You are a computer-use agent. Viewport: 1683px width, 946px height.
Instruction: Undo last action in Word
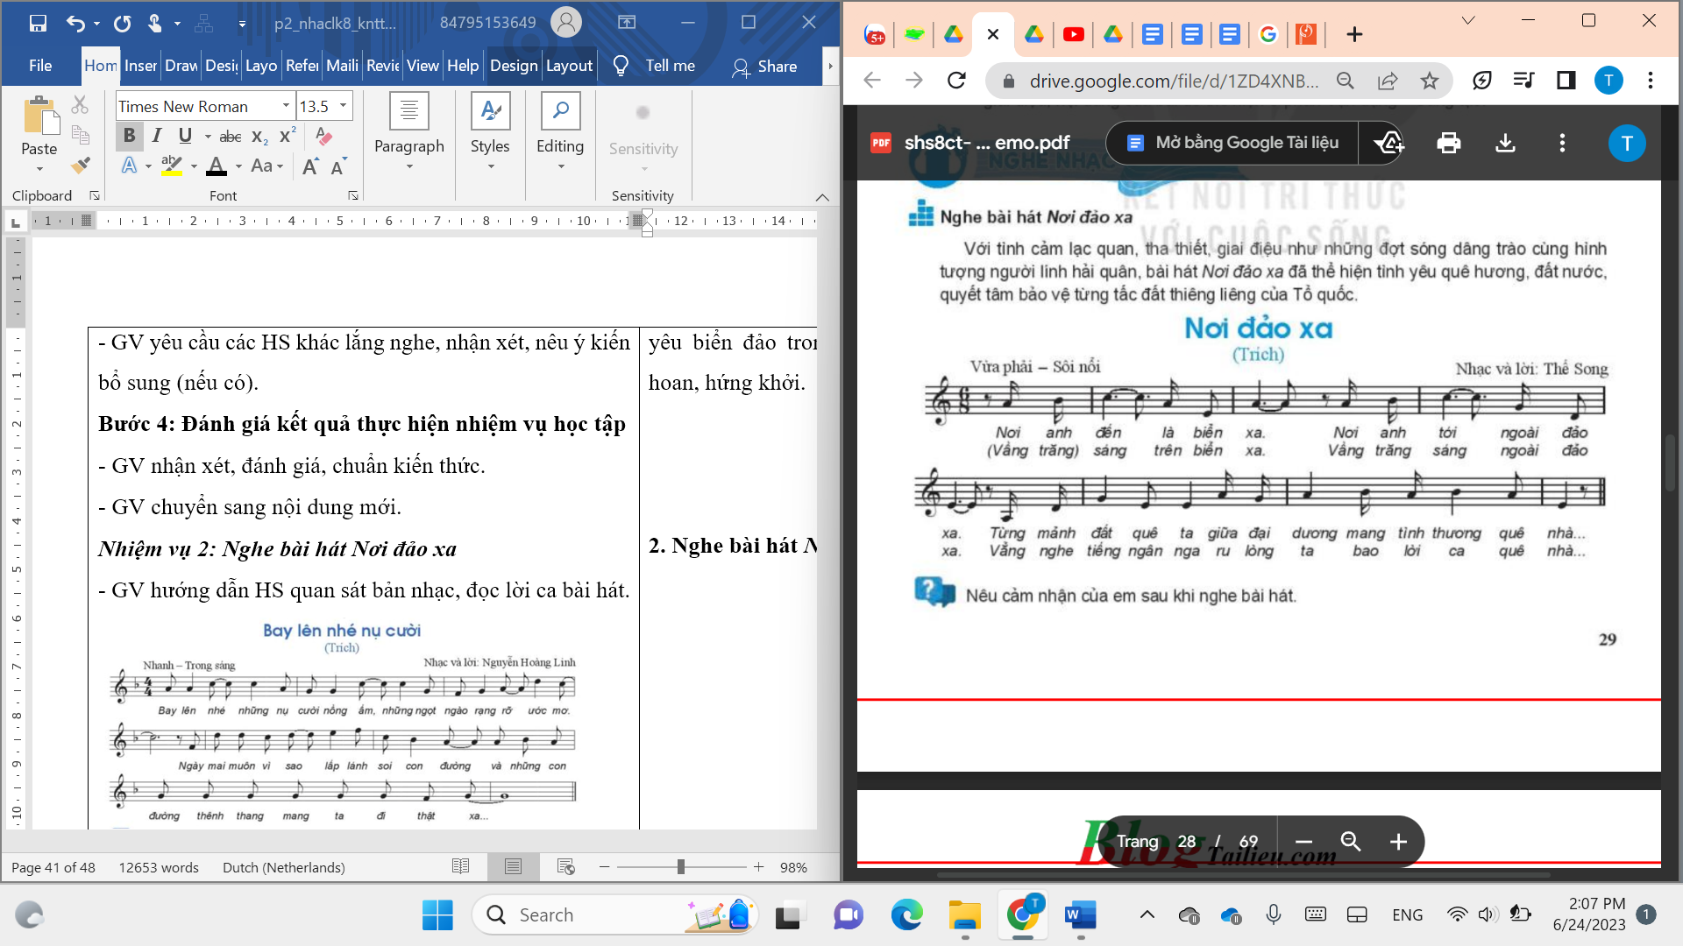(75, 23)
